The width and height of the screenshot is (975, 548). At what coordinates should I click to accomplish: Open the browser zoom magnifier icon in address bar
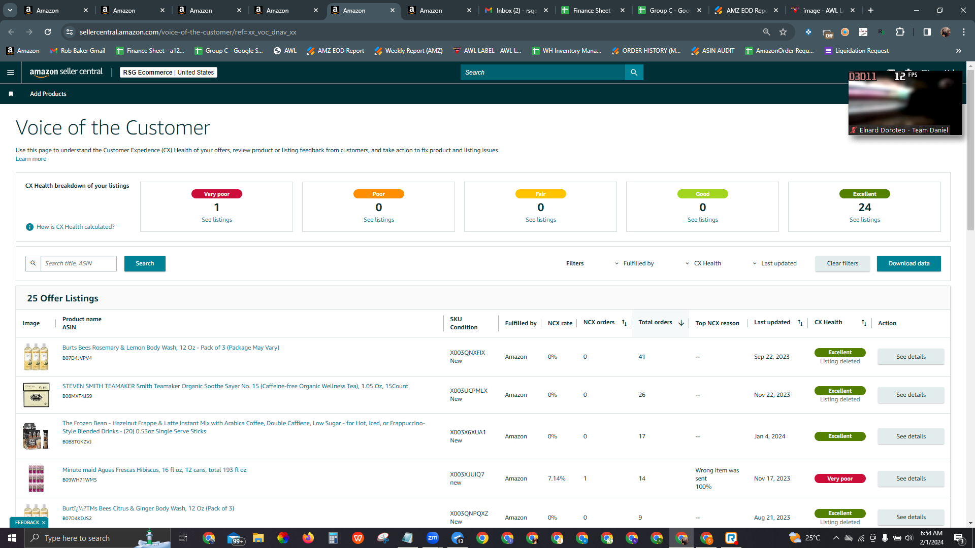(766, 32)
